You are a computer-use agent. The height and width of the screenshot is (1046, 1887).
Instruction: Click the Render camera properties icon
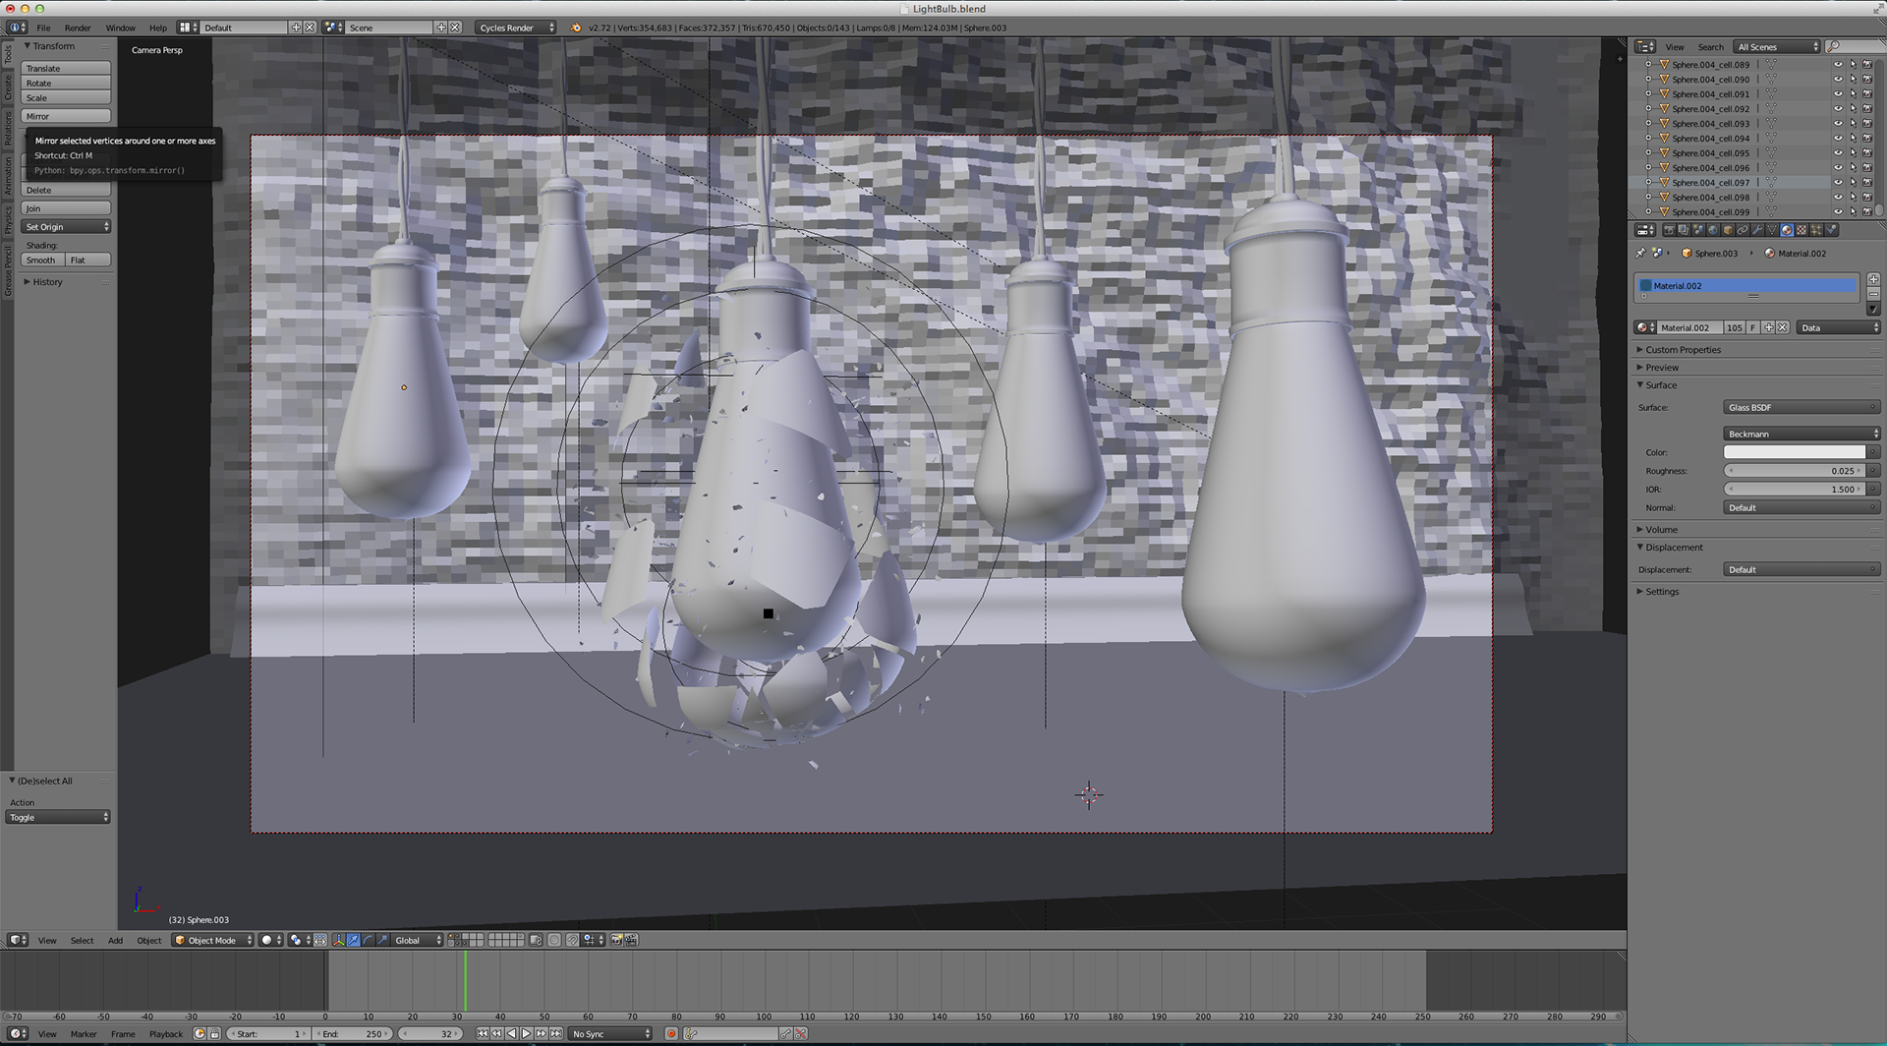click(1669, 230)
